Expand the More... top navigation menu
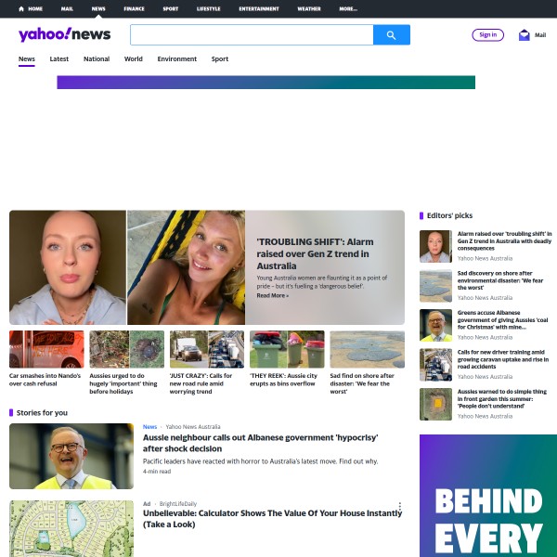The height and width of the screenshot is (557, 557). coord(348,9)
